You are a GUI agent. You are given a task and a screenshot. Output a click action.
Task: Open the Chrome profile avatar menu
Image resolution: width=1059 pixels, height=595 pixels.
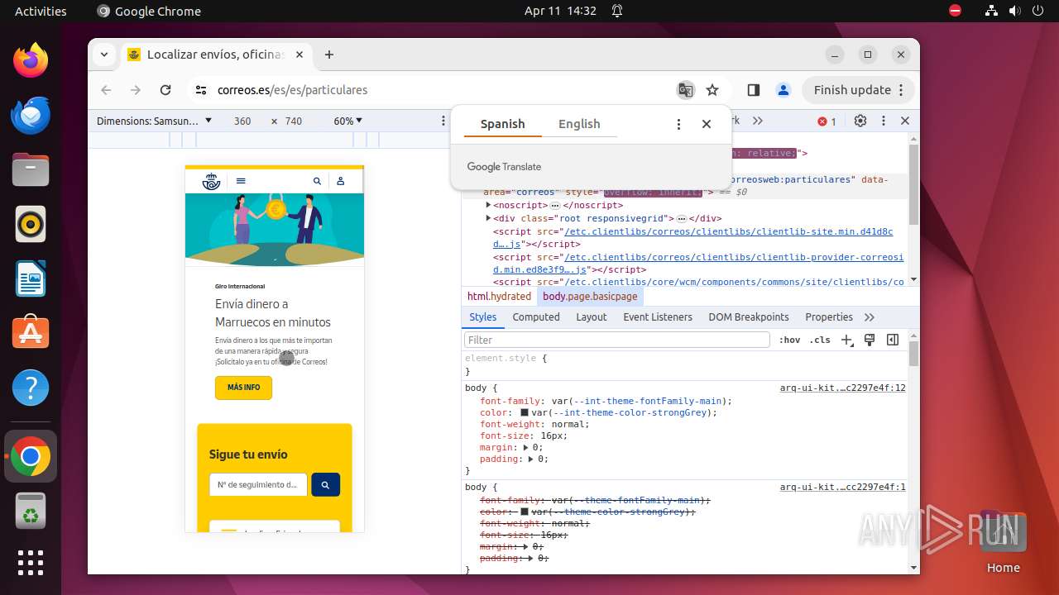[783, 90]
